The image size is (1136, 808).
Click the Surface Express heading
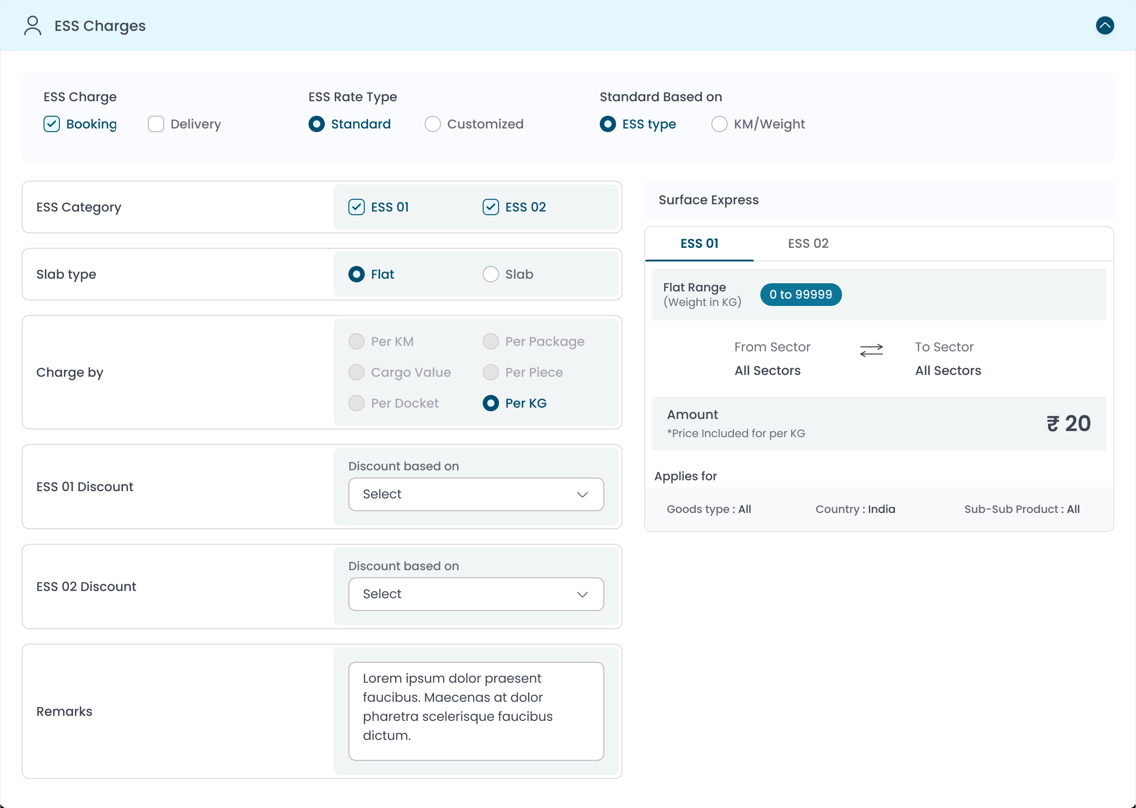pos(709,200)
